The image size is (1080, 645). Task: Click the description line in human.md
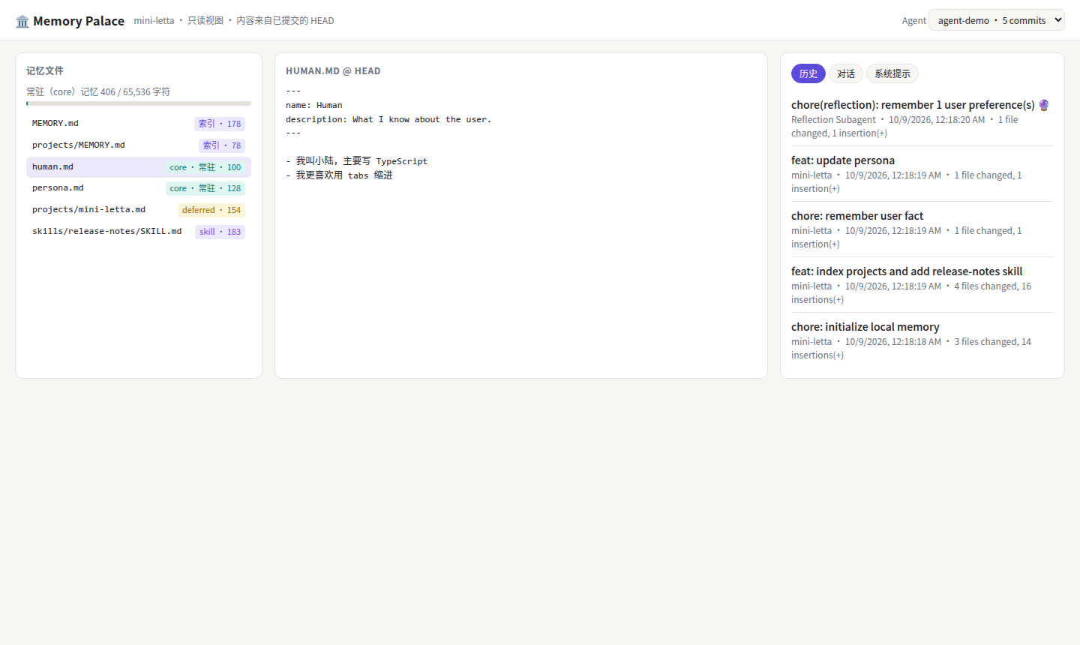(388, 119)
